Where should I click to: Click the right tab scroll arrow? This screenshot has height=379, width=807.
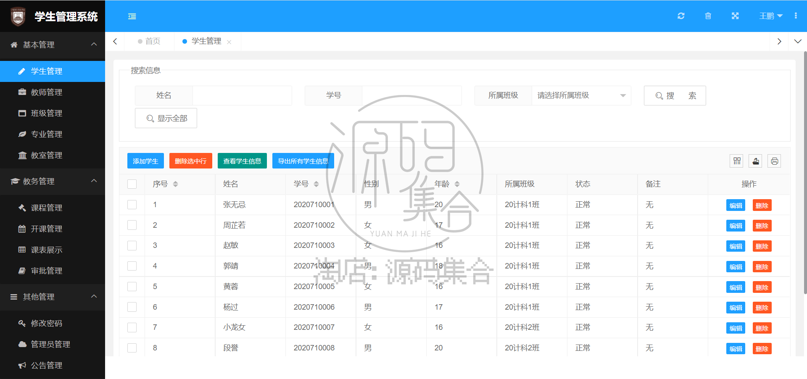[779, 41]
